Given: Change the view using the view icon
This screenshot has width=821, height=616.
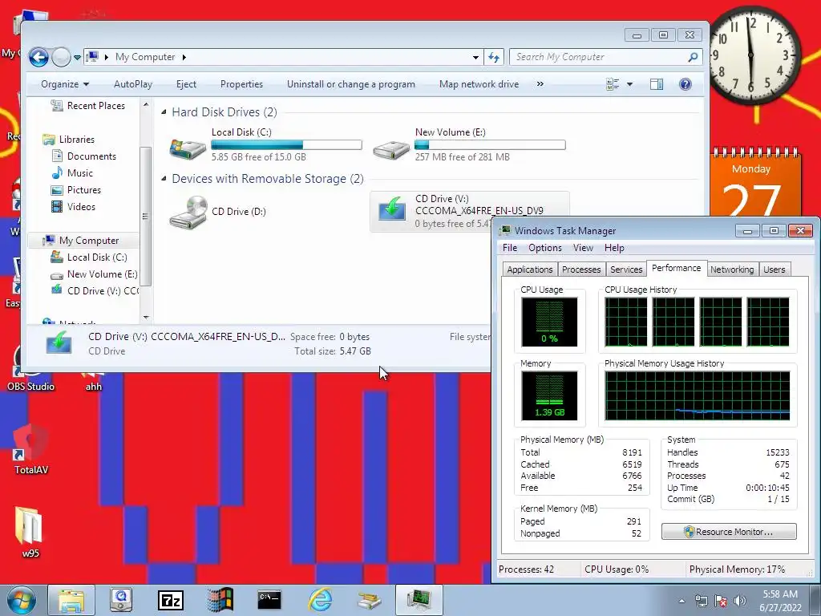Looking at the screenshot, I should [x=613, y=84].
